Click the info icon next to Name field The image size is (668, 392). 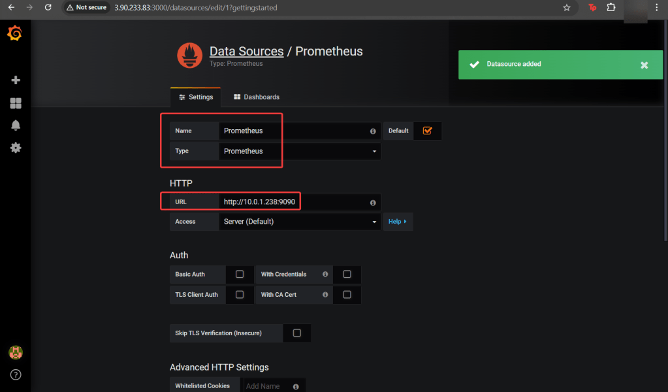tap(373, 131)
